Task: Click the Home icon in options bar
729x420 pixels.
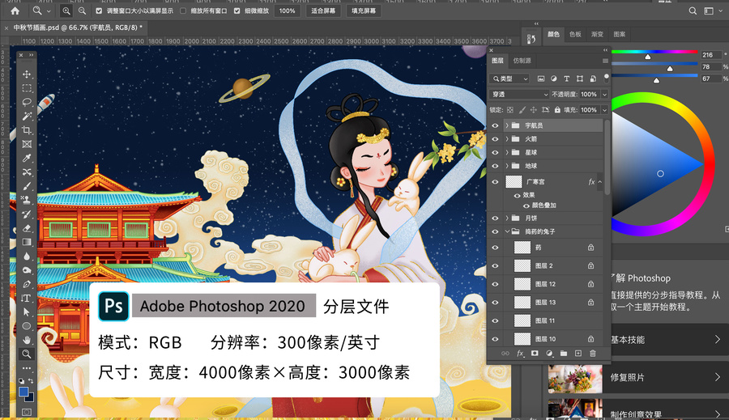Action: [15, 11]
